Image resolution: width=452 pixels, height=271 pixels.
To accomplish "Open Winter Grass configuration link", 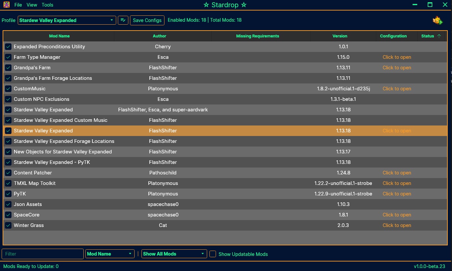I will [397, 225].
